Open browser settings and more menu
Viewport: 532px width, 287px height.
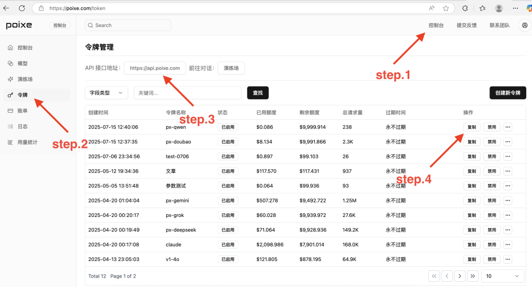tap(514, 8)
